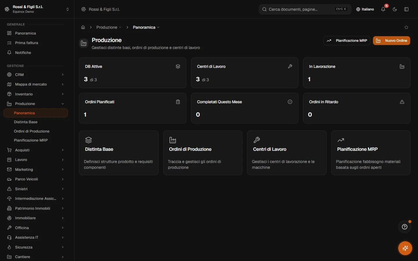Expand the Sicurezza sidebar item
This screenshot has height=261, width=418.
click(36, 247)
